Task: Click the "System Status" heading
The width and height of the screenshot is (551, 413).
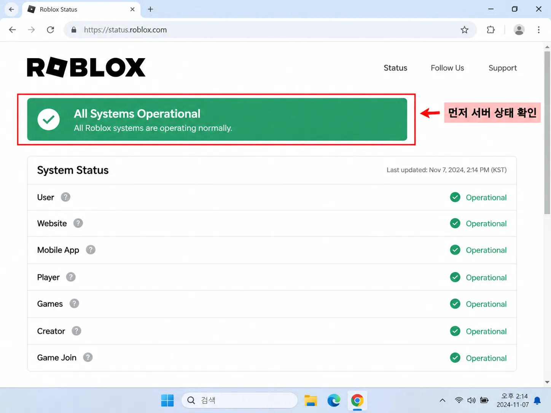Action: [73, 170]
